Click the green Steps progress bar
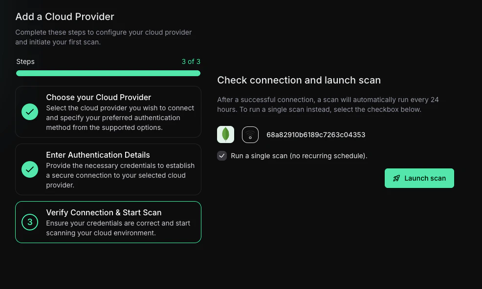Screen dimensions: 482x289 pyautogui.click(x=108, y=73)
